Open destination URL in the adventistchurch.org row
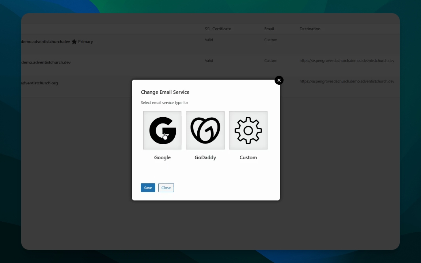 coord(347,81)
